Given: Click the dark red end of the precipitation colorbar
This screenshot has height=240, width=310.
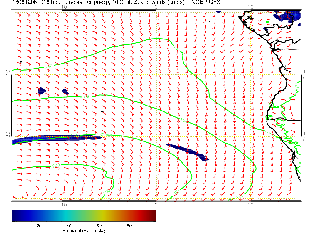Looking at the screenshot, I should 153,215.
